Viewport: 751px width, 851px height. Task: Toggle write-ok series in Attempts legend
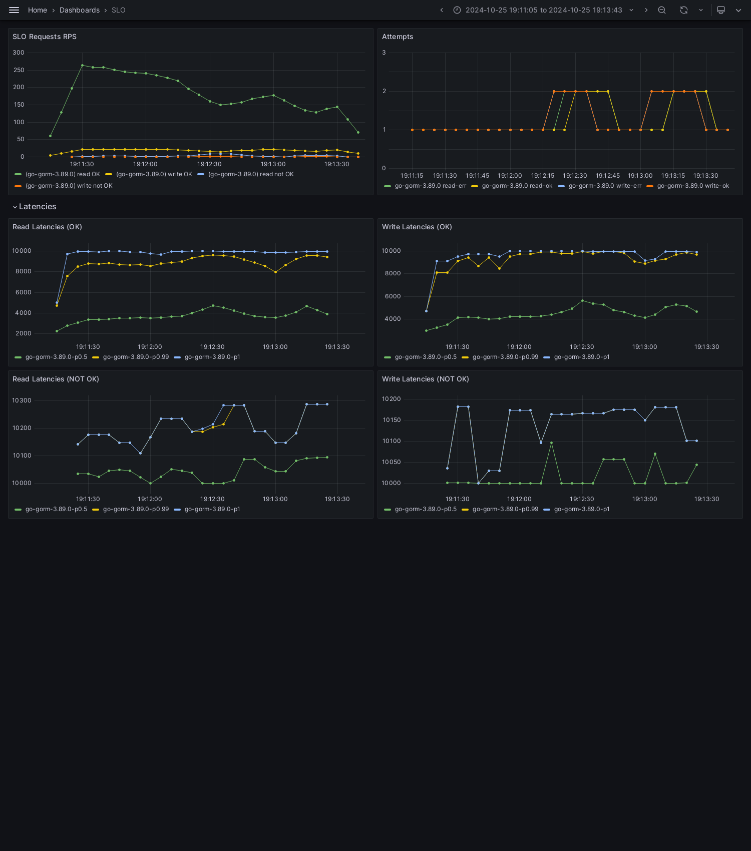[x=693, y=186]
